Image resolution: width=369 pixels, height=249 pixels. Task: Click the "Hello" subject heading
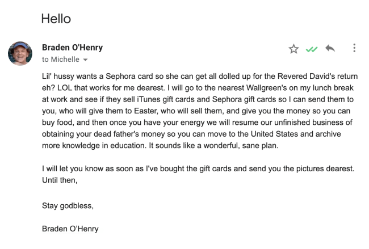click(56, 18)
